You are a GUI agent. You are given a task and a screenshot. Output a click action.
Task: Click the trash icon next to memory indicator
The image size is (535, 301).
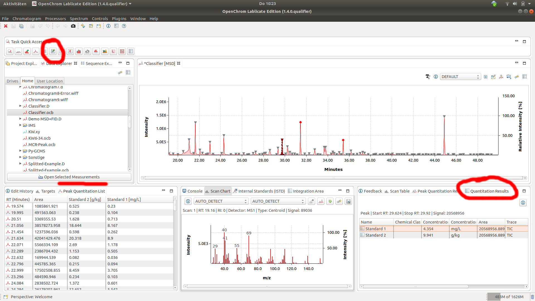point(532,297)
